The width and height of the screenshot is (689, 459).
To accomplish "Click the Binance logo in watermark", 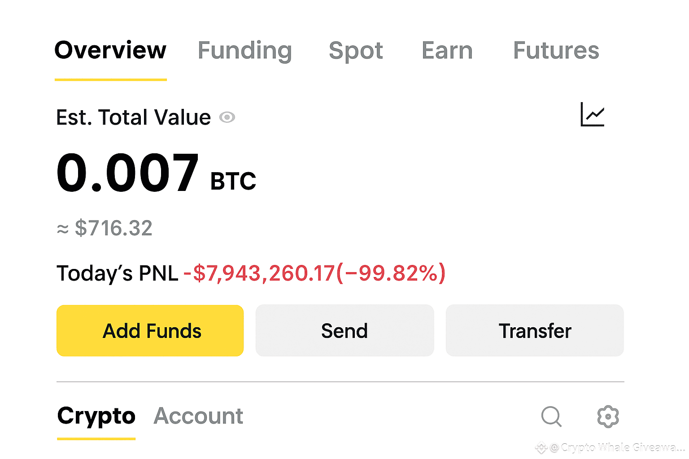I will 541,447.
